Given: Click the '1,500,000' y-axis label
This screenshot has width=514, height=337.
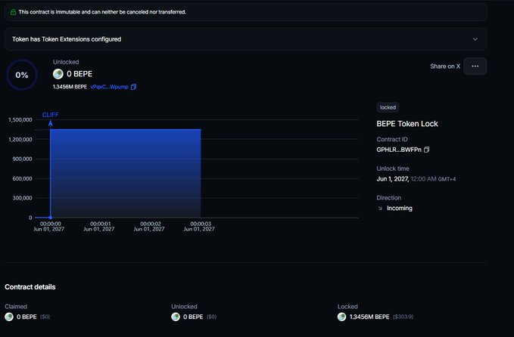Looking at the screenshot, I should [20, 119].
